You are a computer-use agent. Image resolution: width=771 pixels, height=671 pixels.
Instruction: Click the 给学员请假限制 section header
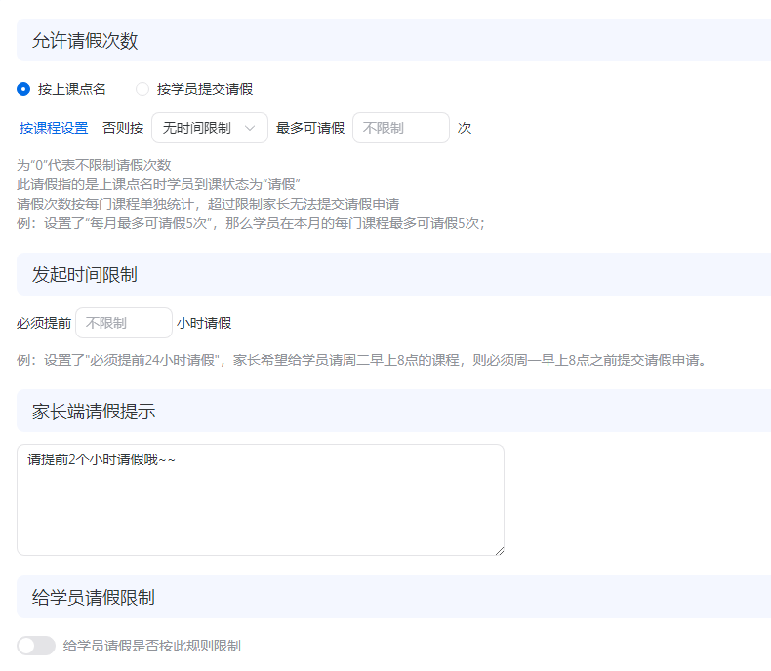tap(94, 597)
